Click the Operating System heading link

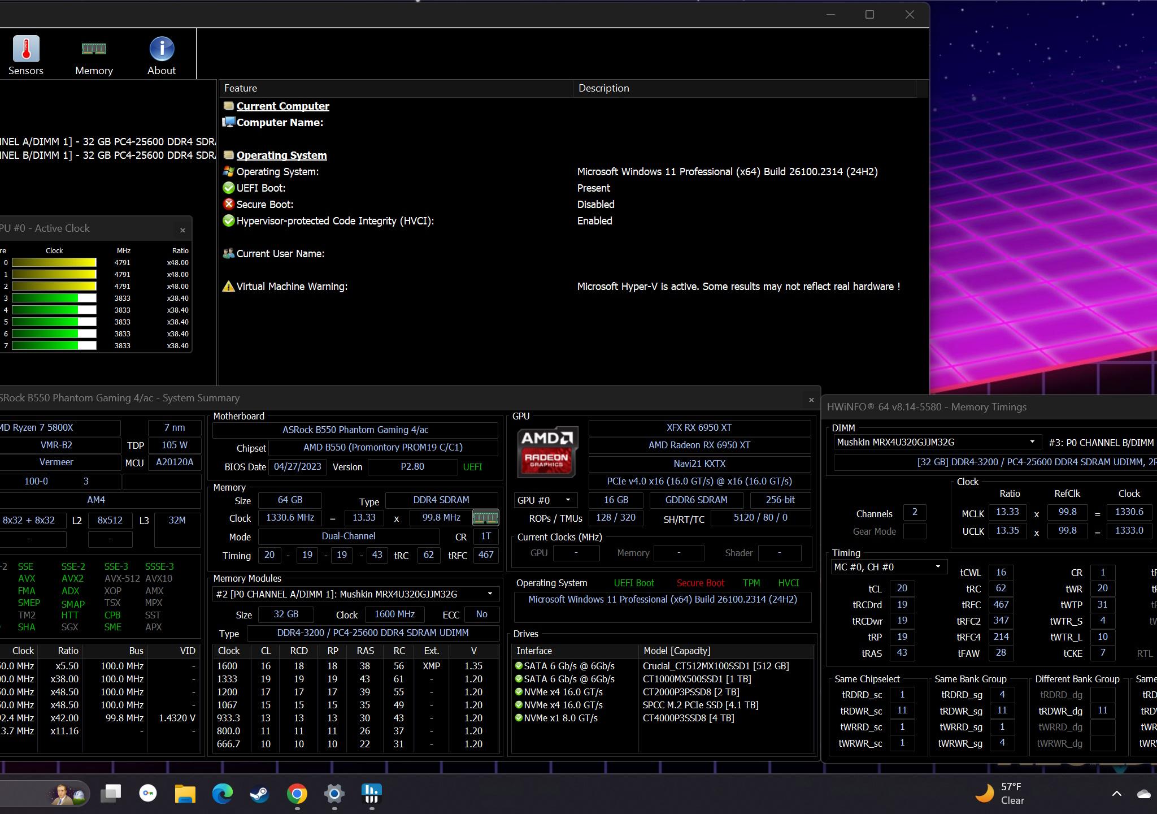pyautogui.click(x=281, y=155)
